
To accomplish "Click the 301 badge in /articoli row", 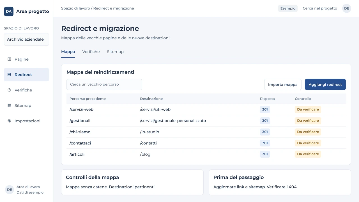I will pos(265,154).
